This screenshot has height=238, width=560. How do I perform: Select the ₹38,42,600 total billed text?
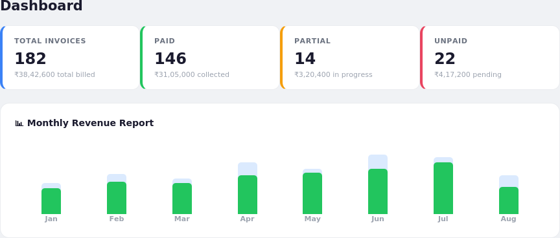54,75
